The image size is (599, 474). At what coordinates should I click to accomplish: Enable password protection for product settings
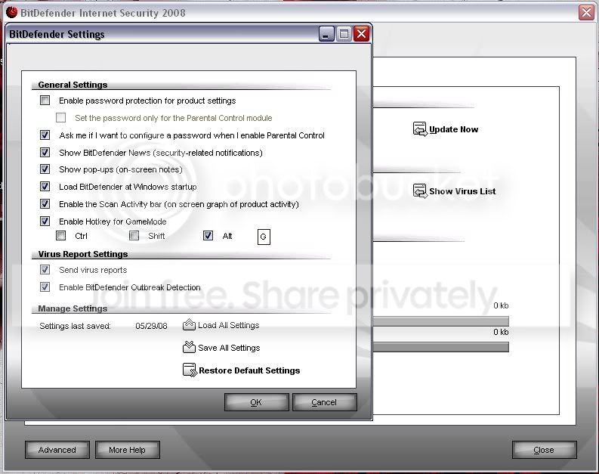(45, 101)
